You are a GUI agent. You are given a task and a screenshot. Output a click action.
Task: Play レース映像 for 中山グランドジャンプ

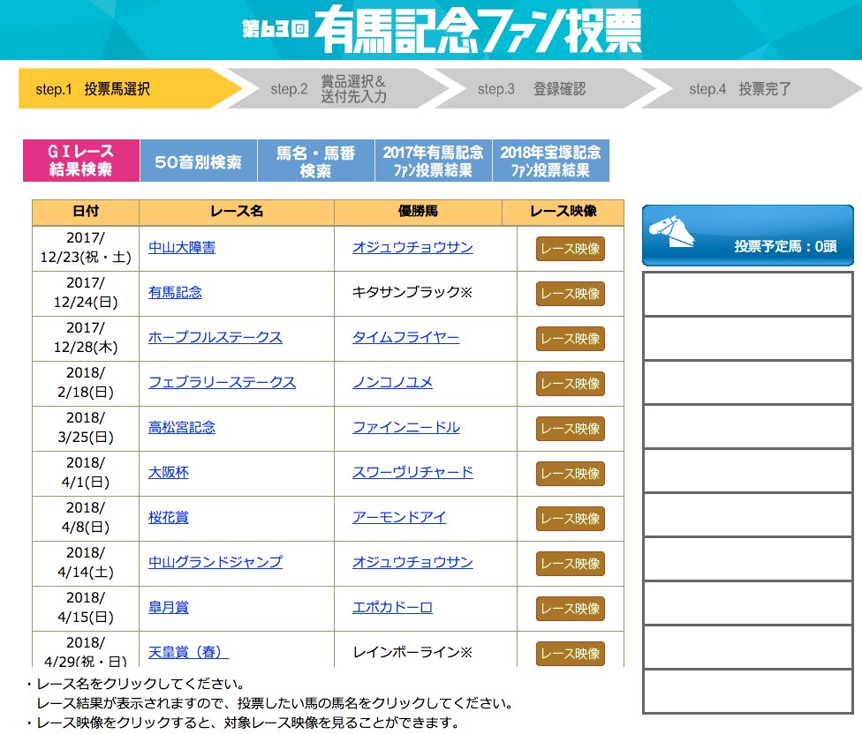570,564
